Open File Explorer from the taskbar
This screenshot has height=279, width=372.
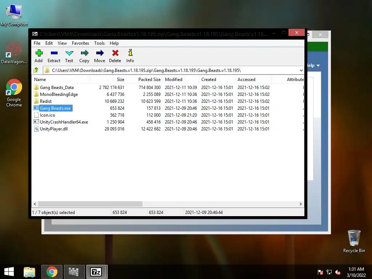pyautogui.click(x=29, y=272)
